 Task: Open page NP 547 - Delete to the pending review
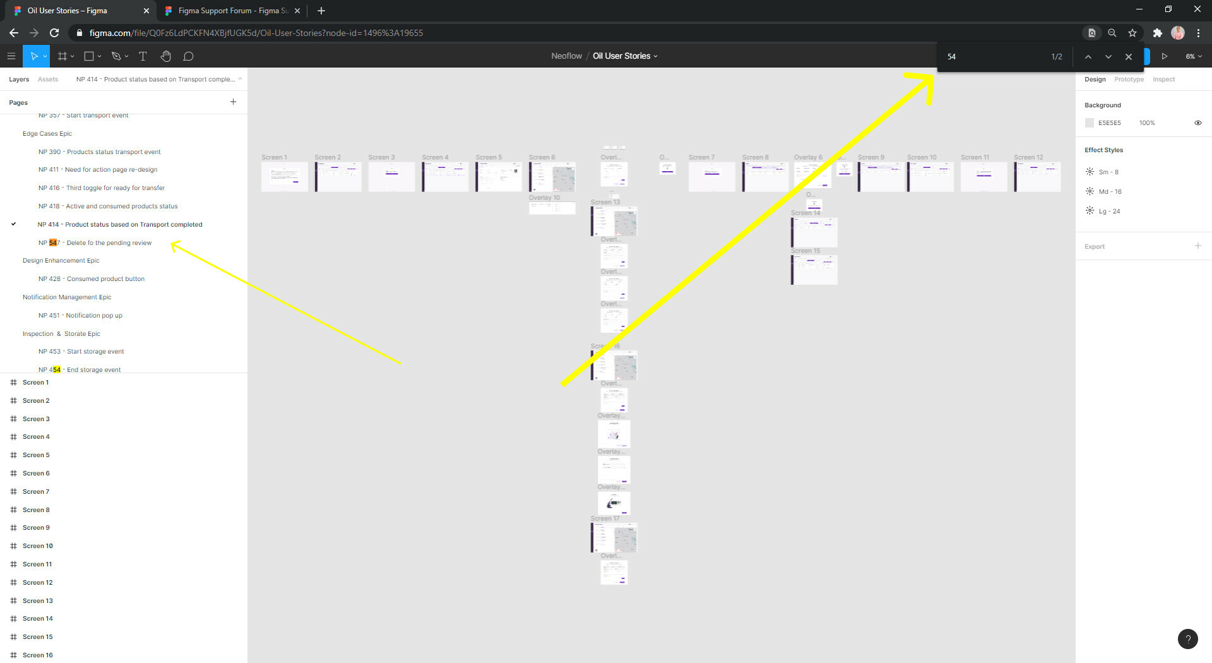95,242
